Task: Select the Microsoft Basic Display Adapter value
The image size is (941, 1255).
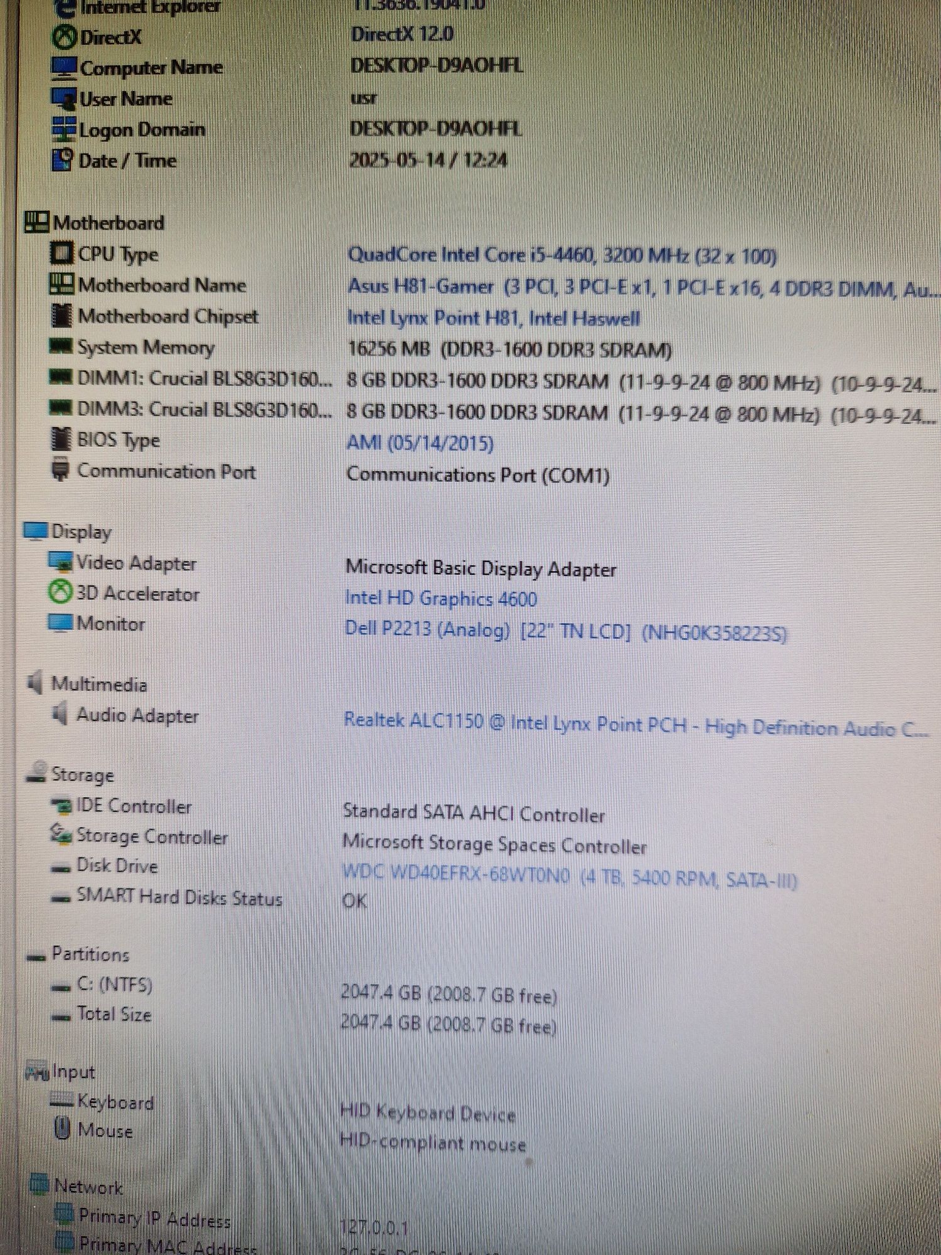Action: pyautogui.click(x=481, y=569)
